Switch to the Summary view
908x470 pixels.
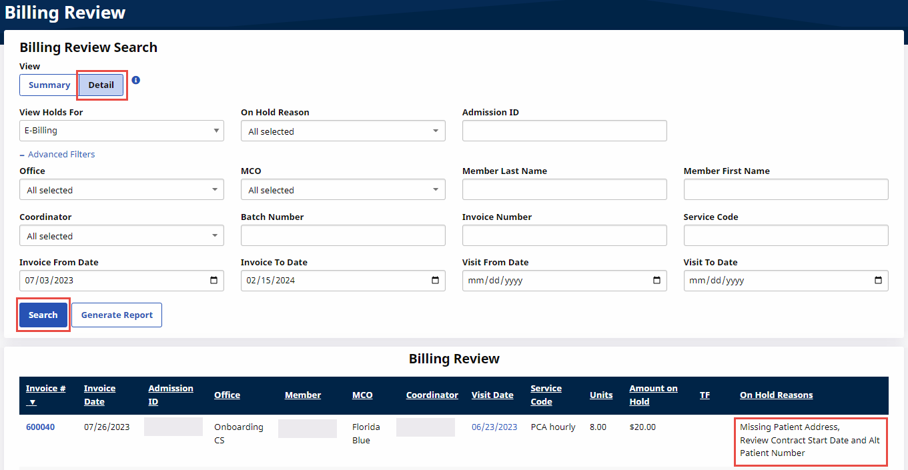click(49, 85)
